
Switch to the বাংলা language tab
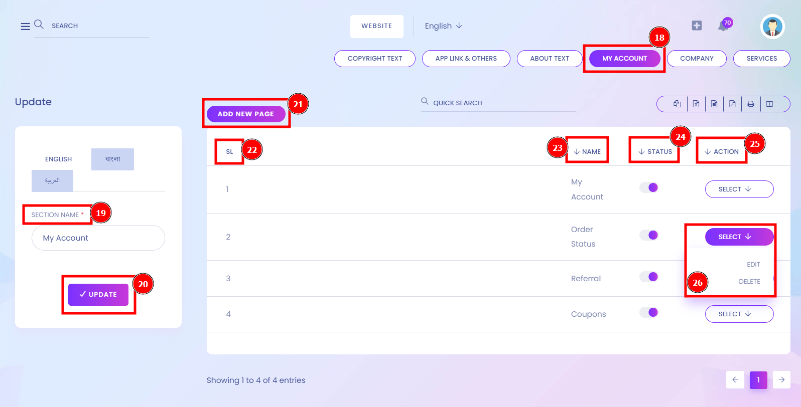(112, 159)
